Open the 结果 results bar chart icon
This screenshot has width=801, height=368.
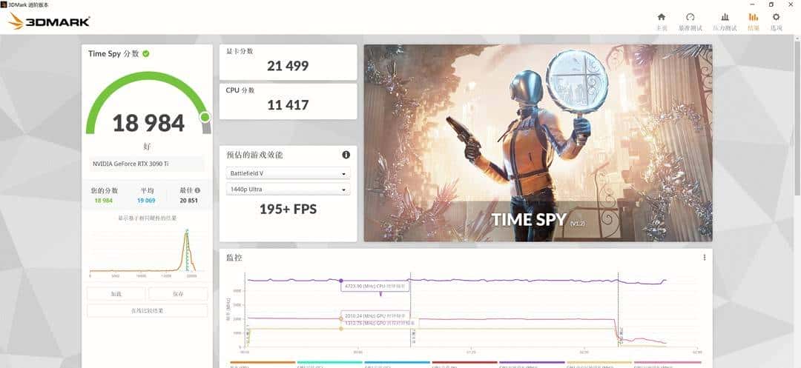[x=754, y=17]
